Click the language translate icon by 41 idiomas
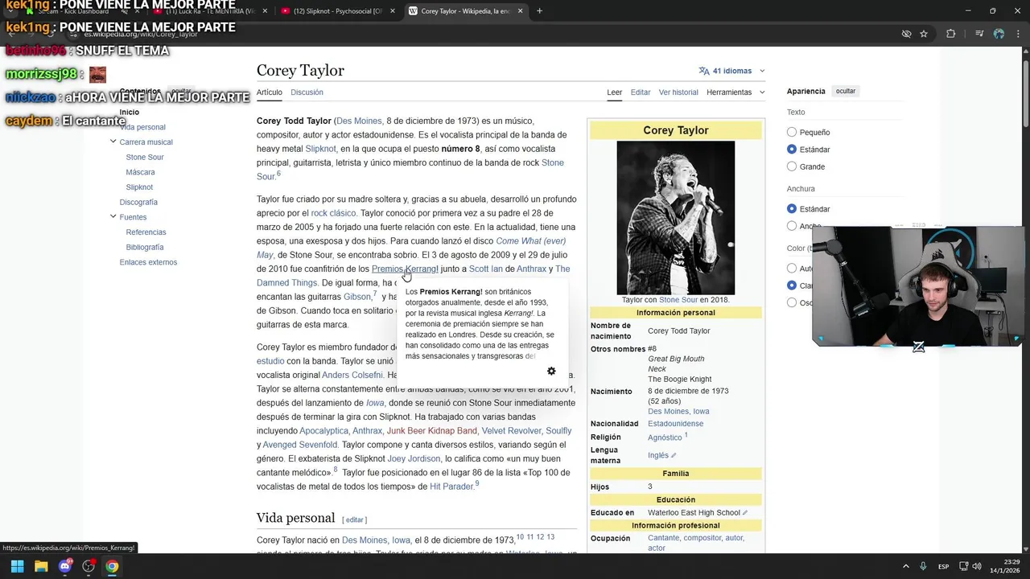 [x=704, y=71]
